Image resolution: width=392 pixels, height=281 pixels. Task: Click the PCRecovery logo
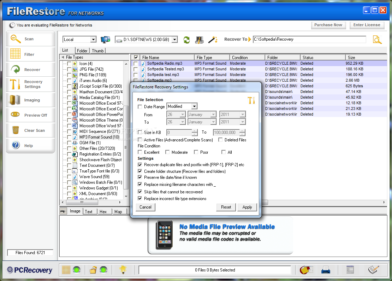[x=30, y=270]
